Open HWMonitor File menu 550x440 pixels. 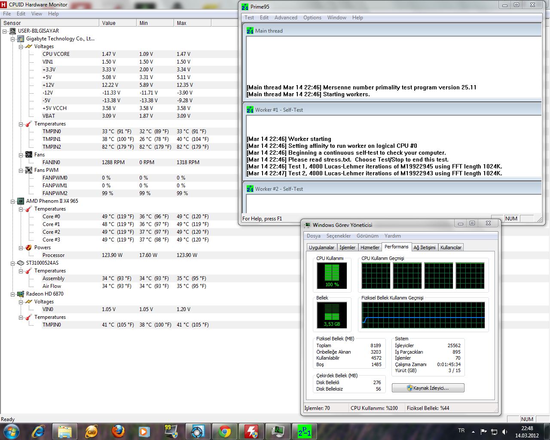(x=7, y=14)
